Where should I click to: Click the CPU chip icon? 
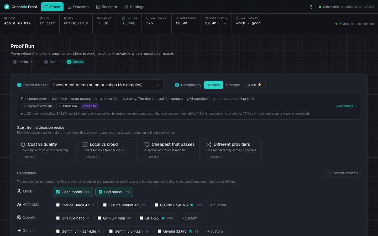pyautogui.click(x=41, y=18)
